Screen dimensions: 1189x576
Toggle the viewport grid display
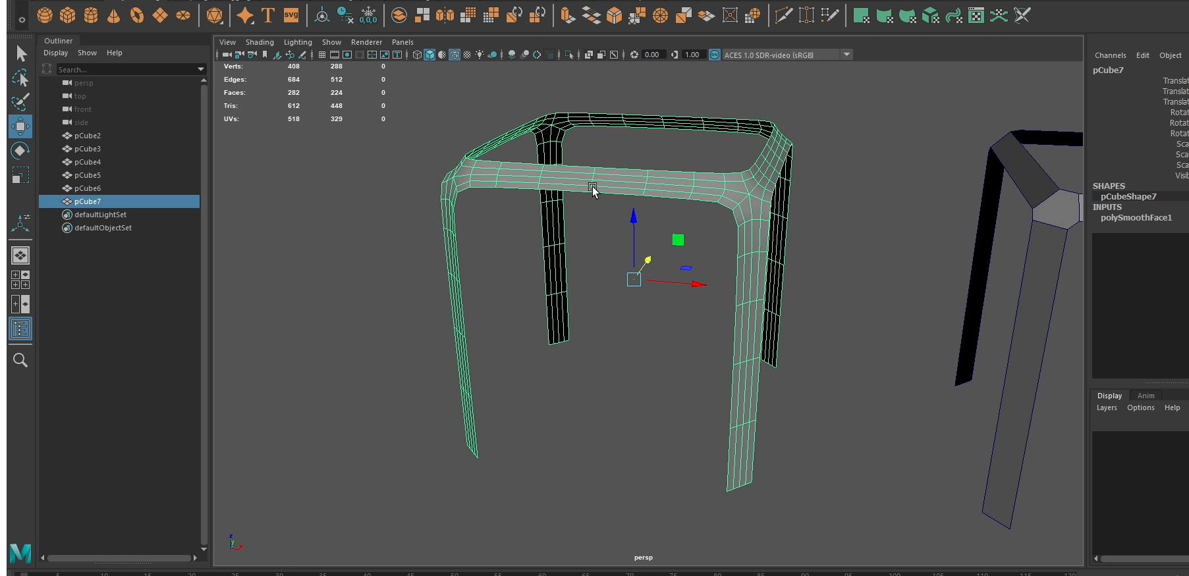(322, 55)
